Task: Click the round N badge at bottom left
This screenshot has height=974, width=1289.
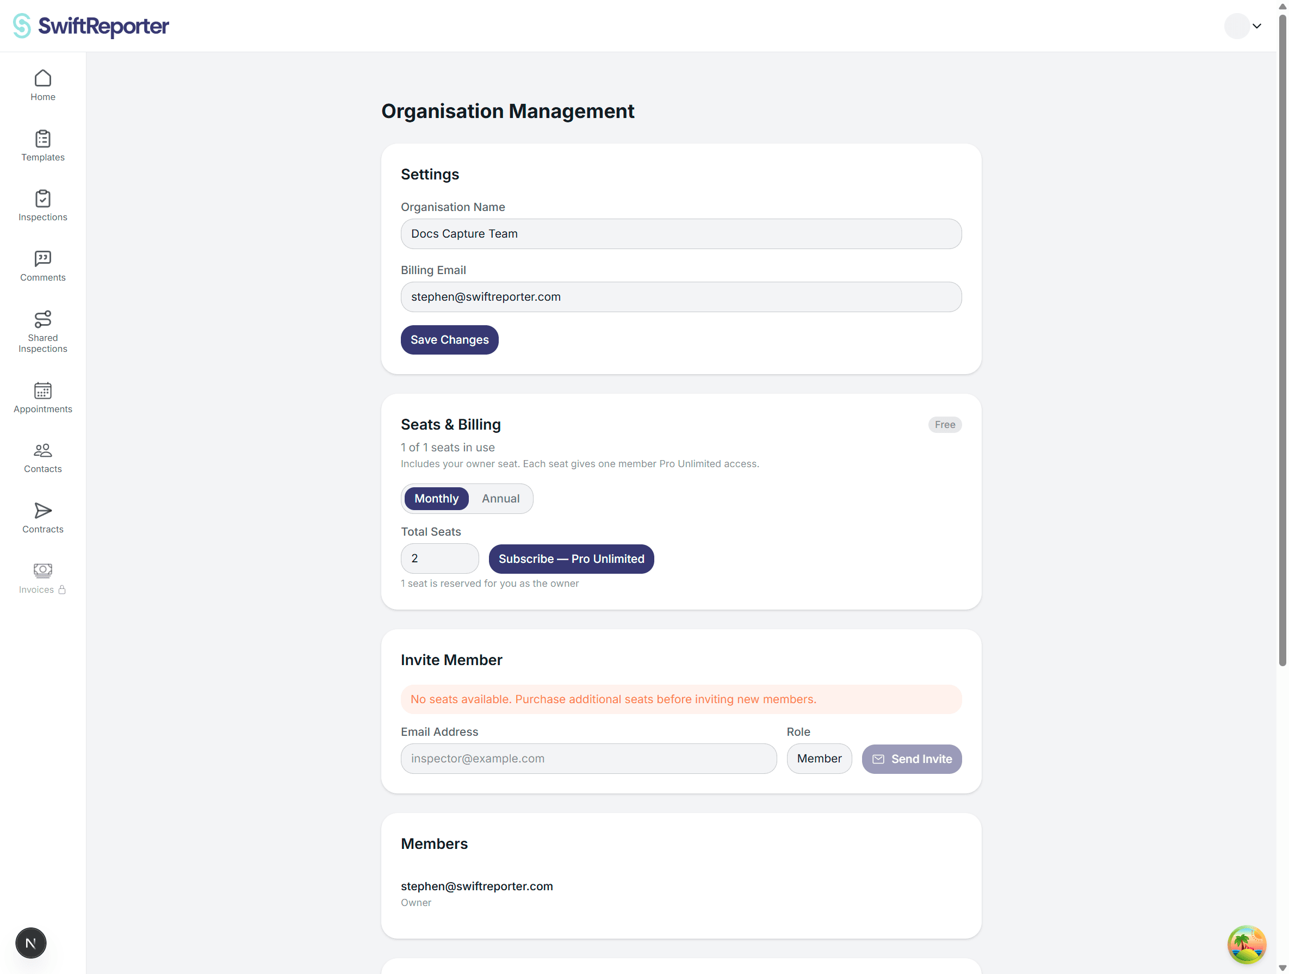Action: point(31,942)
